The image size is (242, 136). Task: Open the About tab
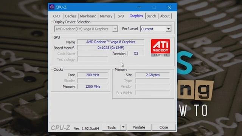click(x=165, y=16)
